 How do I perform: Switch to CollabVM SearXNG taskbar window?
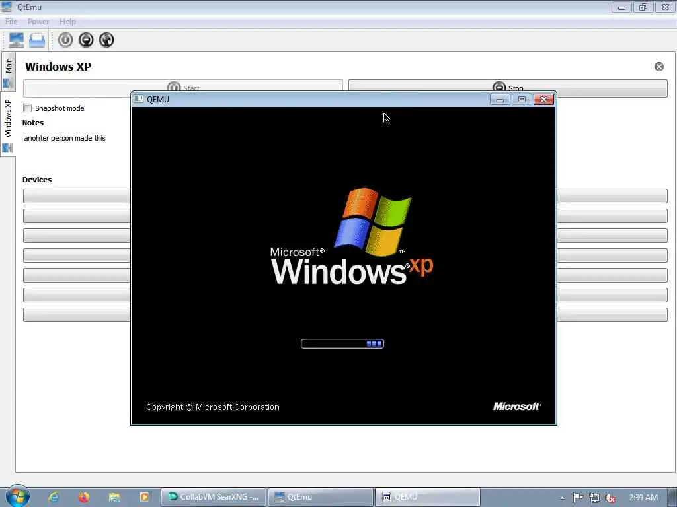(214, 497)
